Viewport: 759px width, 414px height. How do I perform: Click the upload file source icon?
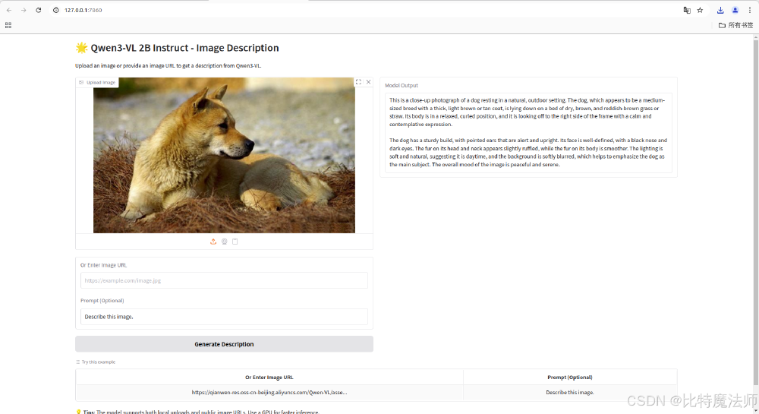click(x=213, y=242)
